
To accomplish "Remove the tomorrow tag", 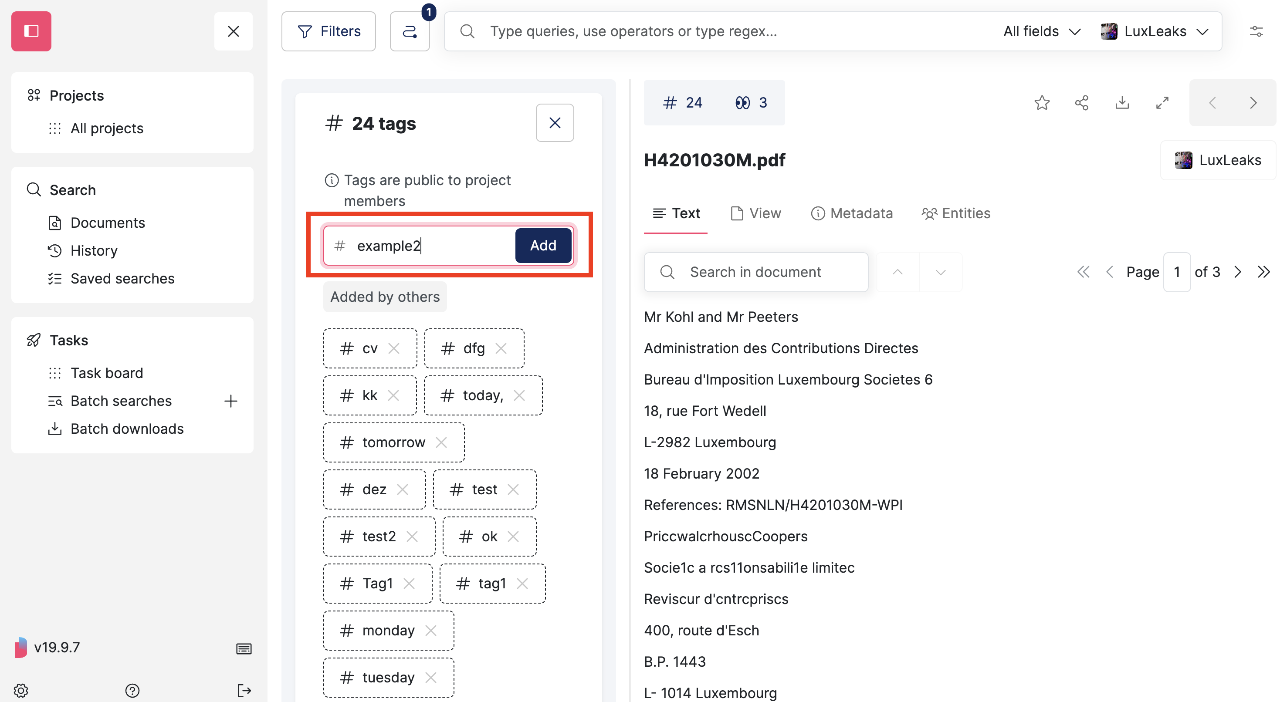I will click(x=441, y=442).
